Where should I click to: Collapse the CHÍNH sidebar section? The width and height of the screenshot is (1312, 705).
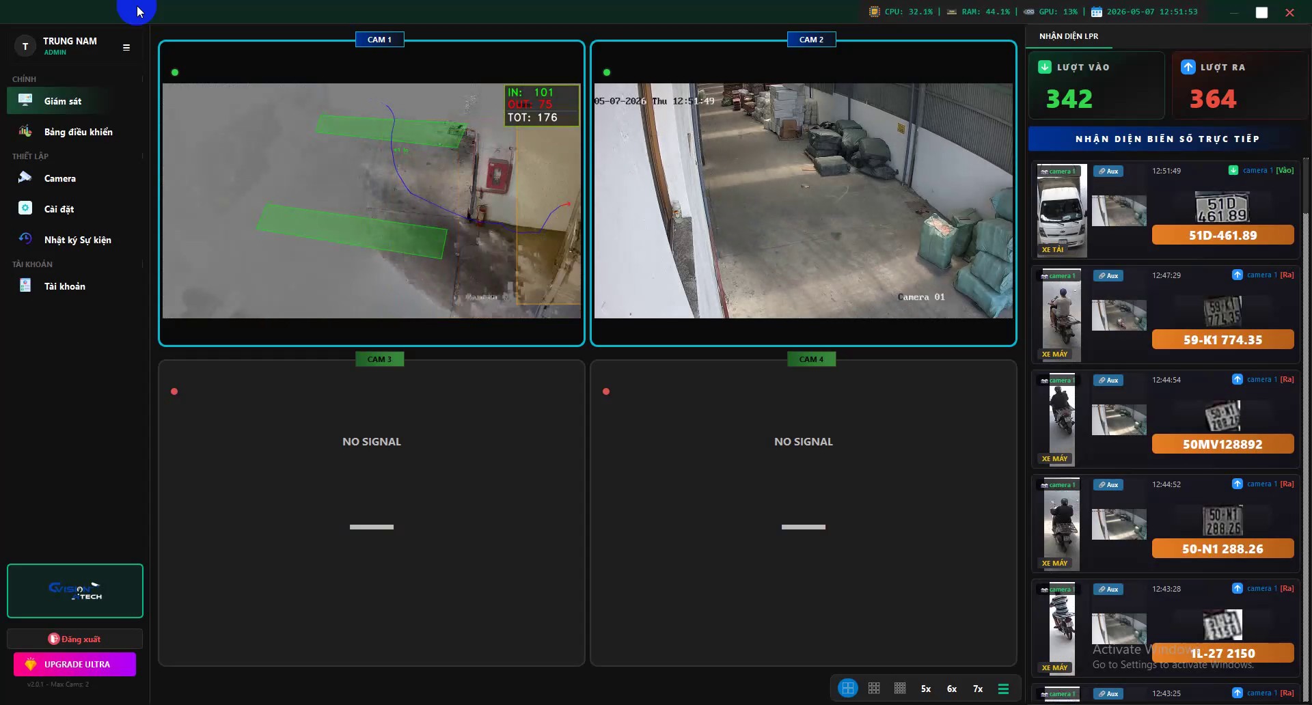click(142, 79)
